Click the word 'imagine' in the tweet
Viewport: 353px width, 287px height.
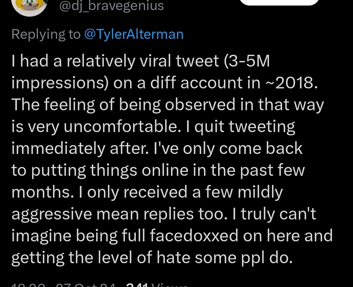[x=41, y=236]
